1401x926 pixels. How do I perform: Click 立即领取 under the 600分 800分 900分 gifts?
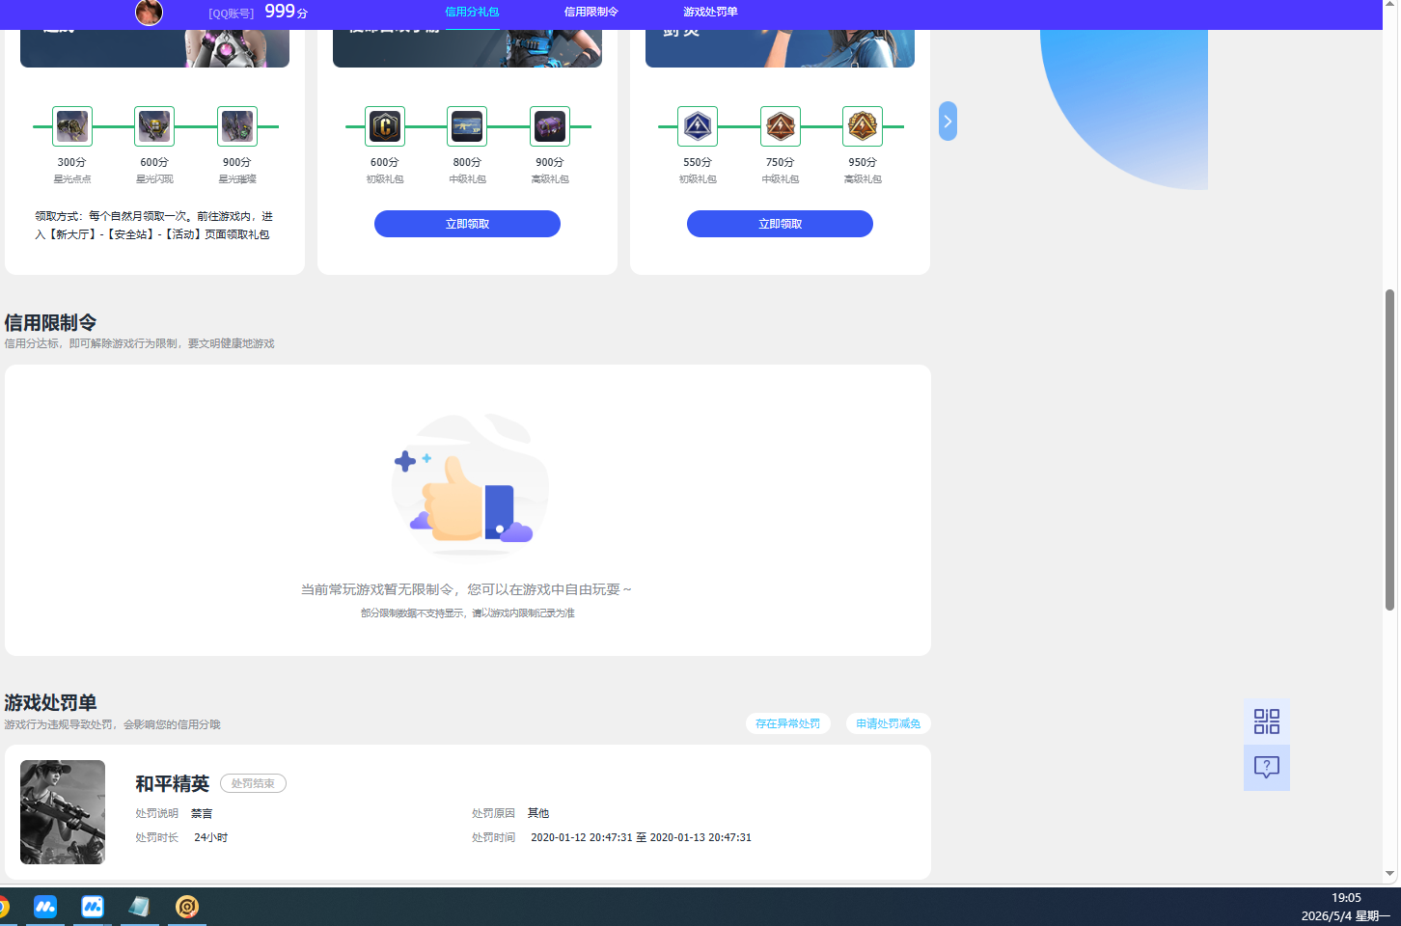(x=468, y=224)
